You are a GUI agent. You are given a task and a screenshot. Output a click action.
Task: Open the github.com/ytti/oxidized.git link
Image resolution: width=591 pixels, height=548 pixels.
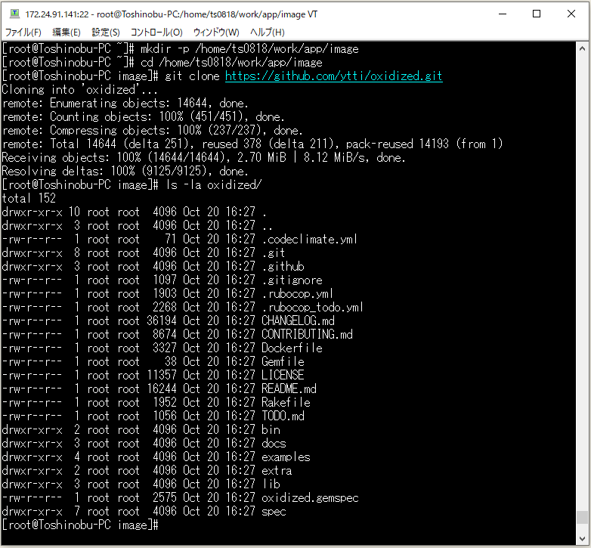pyautogui.click(x=333, y=76)
